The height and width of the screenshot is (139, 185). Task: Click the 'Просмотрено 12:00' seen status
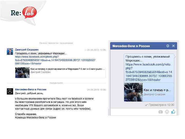point(160,105)
